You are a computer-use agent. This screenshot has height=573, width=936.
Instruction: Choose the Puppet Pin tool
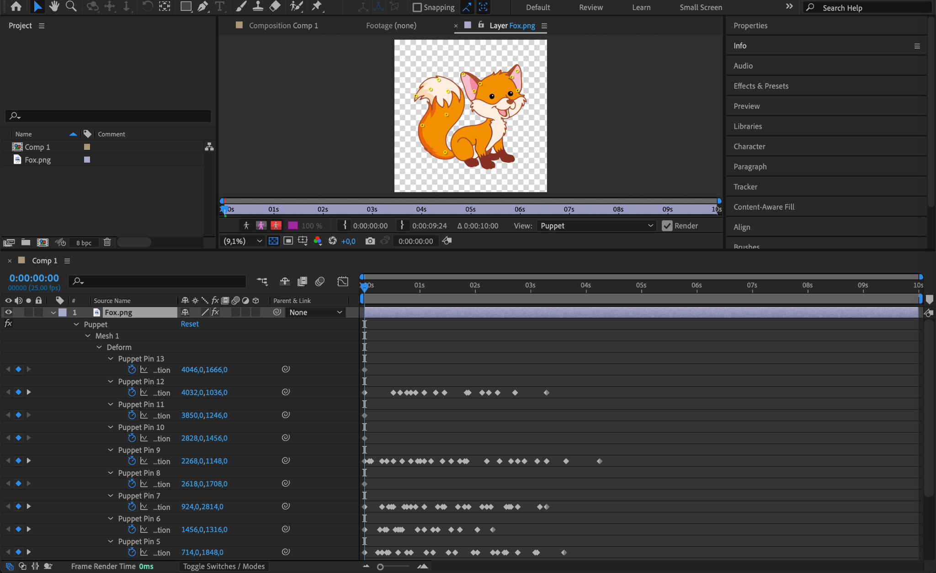click(x=316, y=6)
